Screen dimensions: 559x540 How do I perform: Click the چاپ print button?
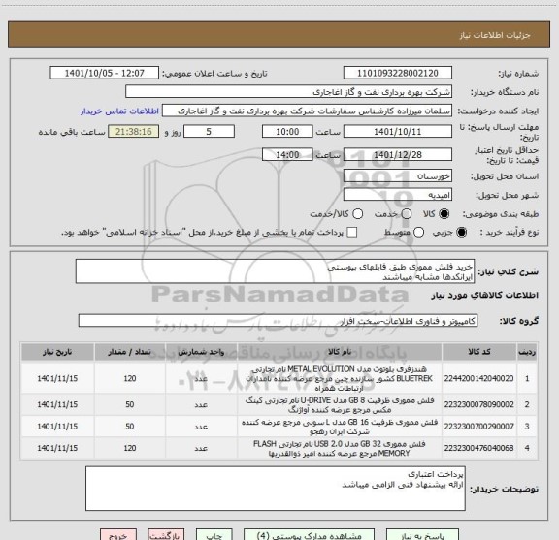coord(214,534)
